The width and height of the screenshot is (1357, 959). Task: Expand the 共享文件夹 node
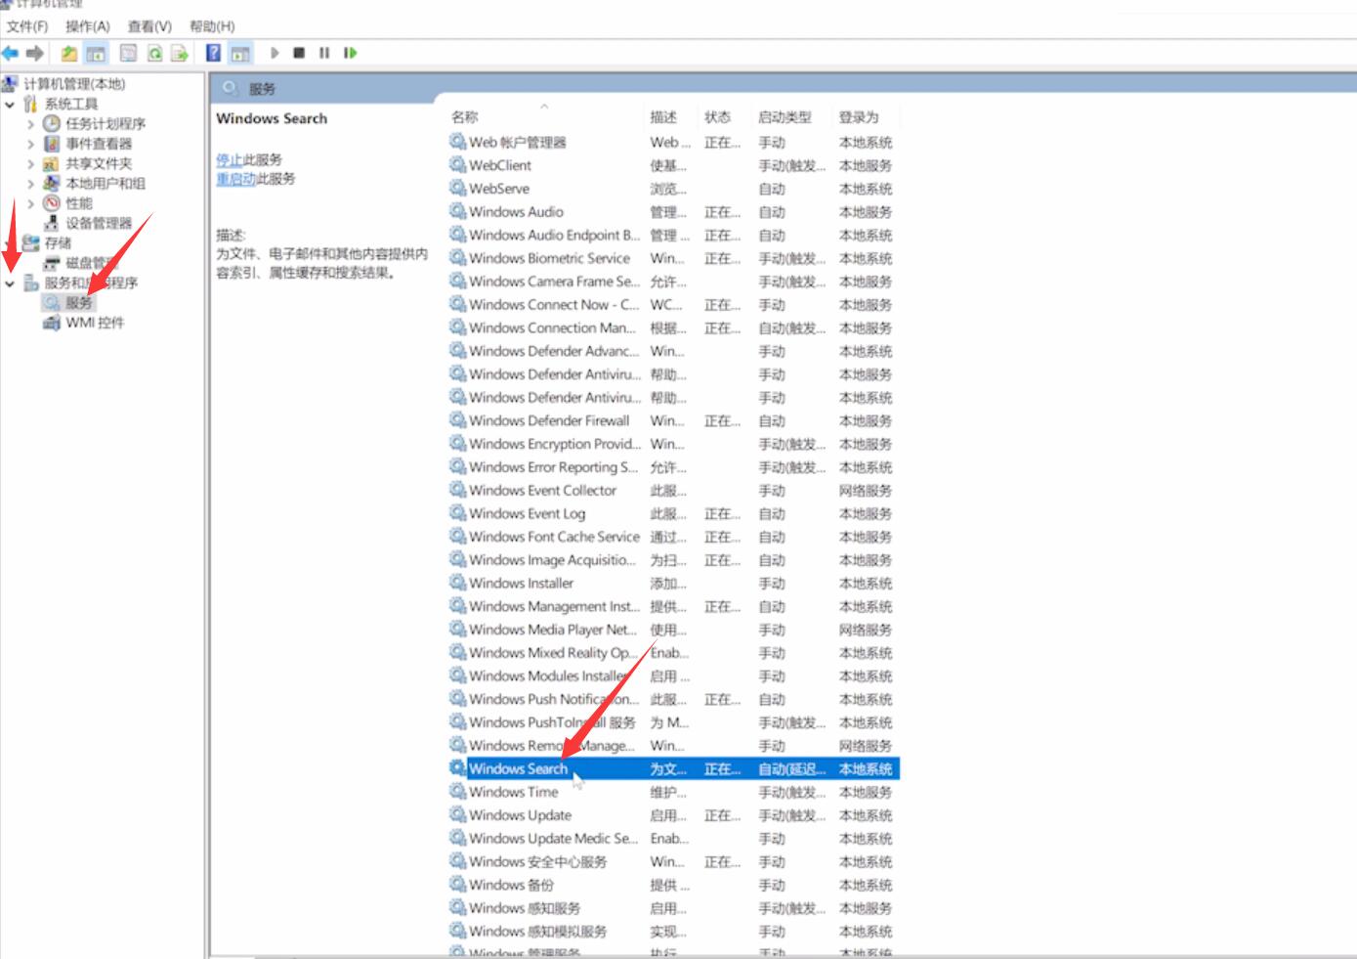click(x=30, y=163)
